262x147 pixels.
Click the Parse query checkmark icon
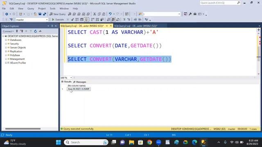(x=72, y=20)
